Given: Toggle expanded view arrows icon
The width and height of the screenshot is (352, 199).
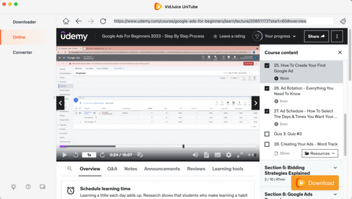Looking at the screenshot, I should point(252,155).
